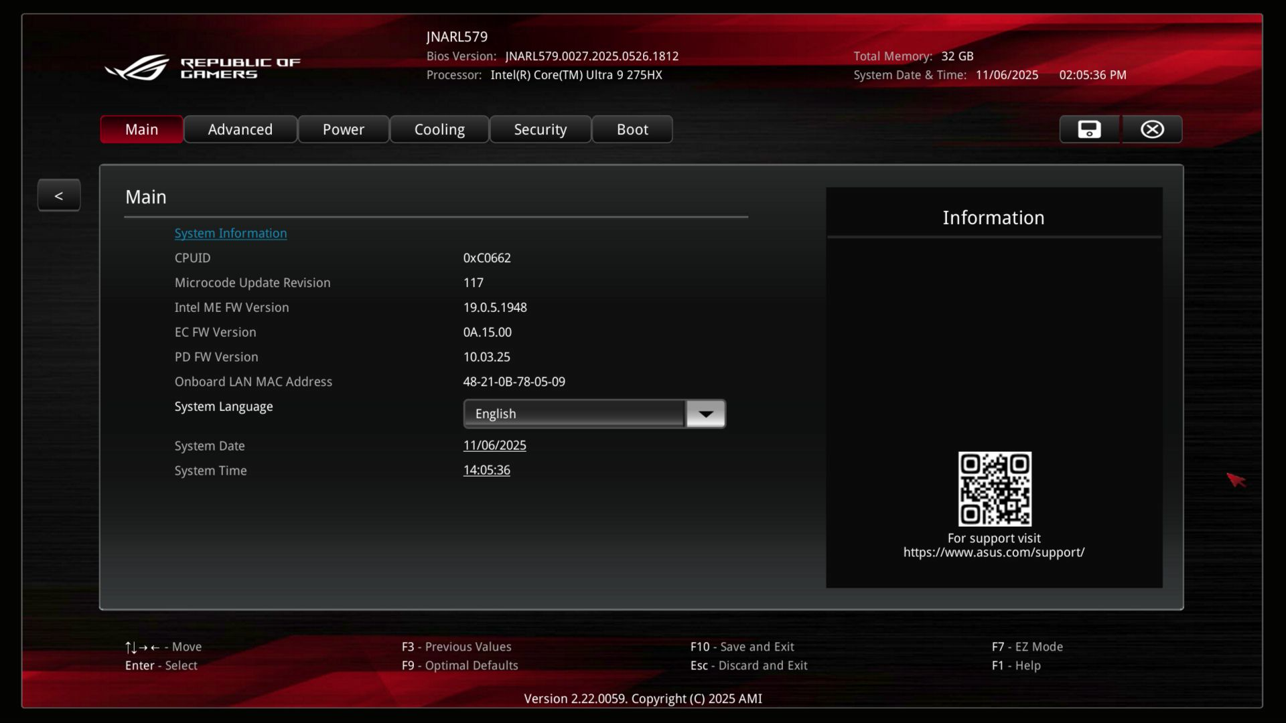Switch to the Advanced tab
The height and width of the screenshot is (723, 1286).
pyautogui.click(x=240, y=129)
